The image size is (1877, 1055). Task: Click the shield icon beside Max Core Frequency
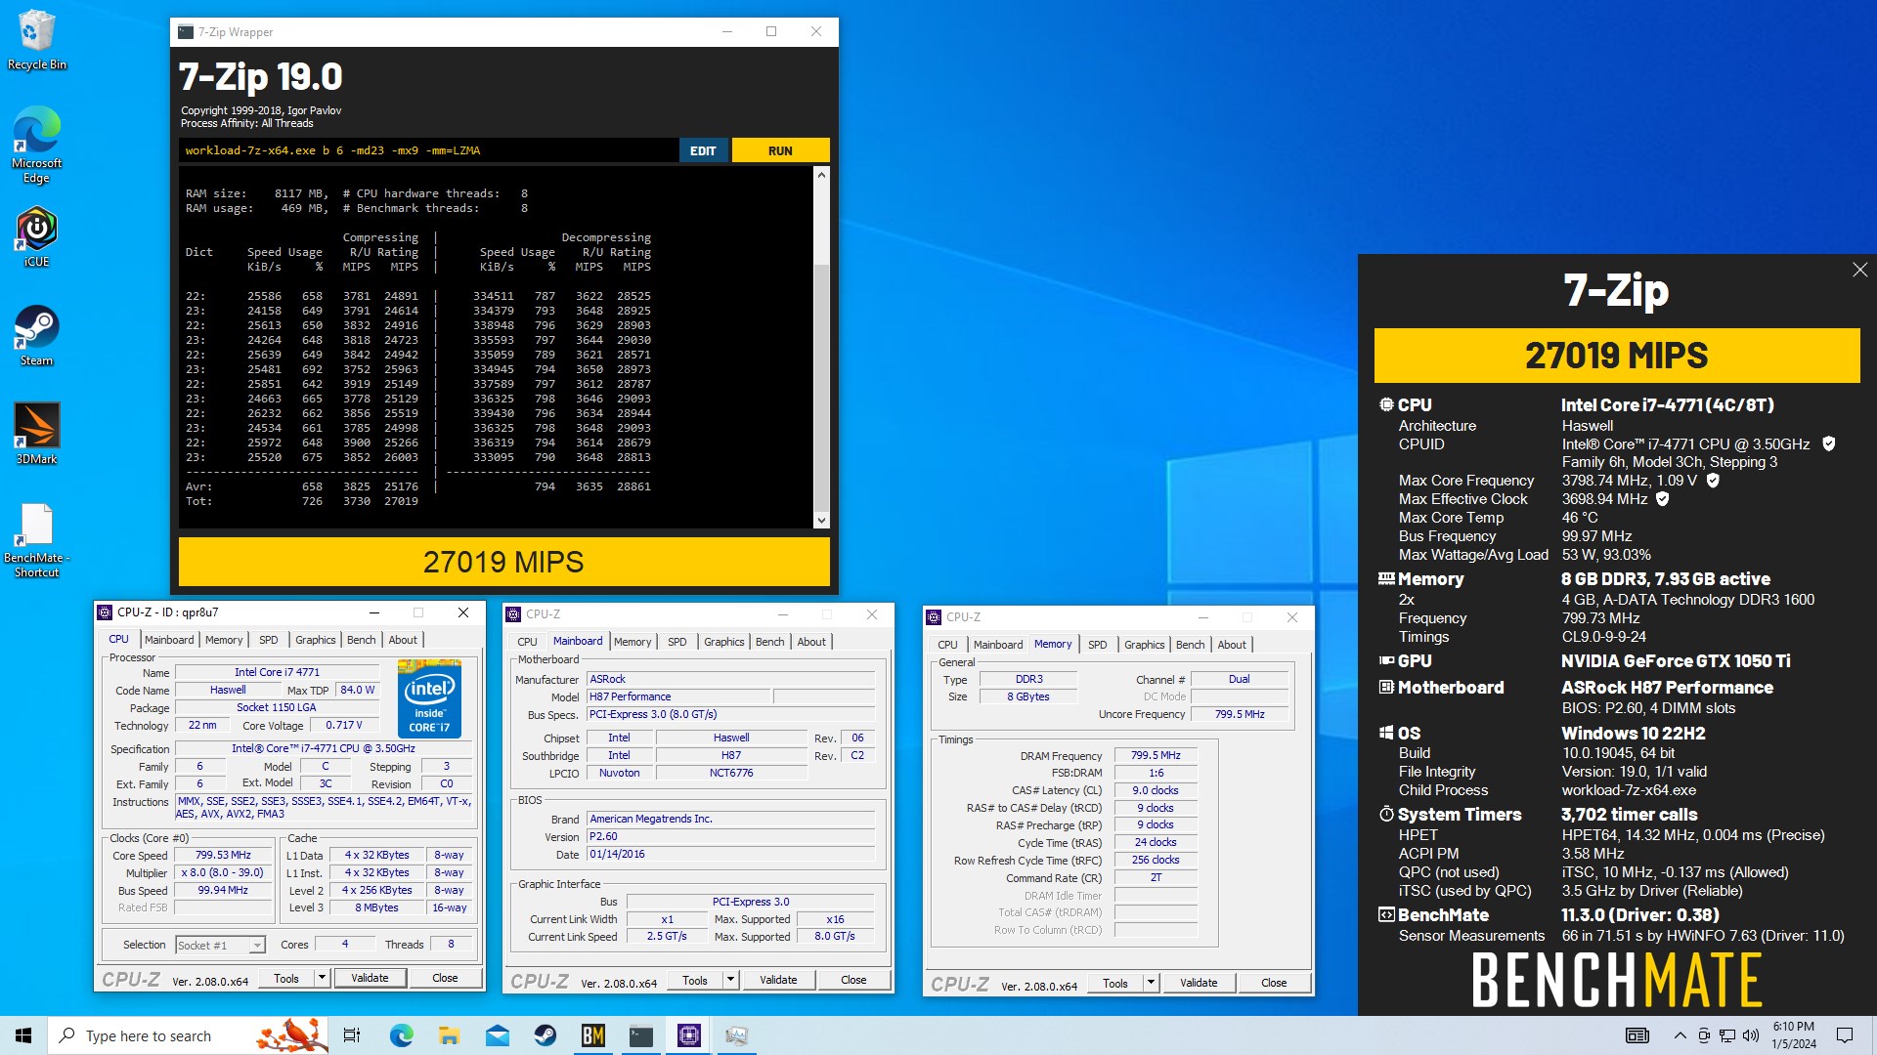point(1713,481)
